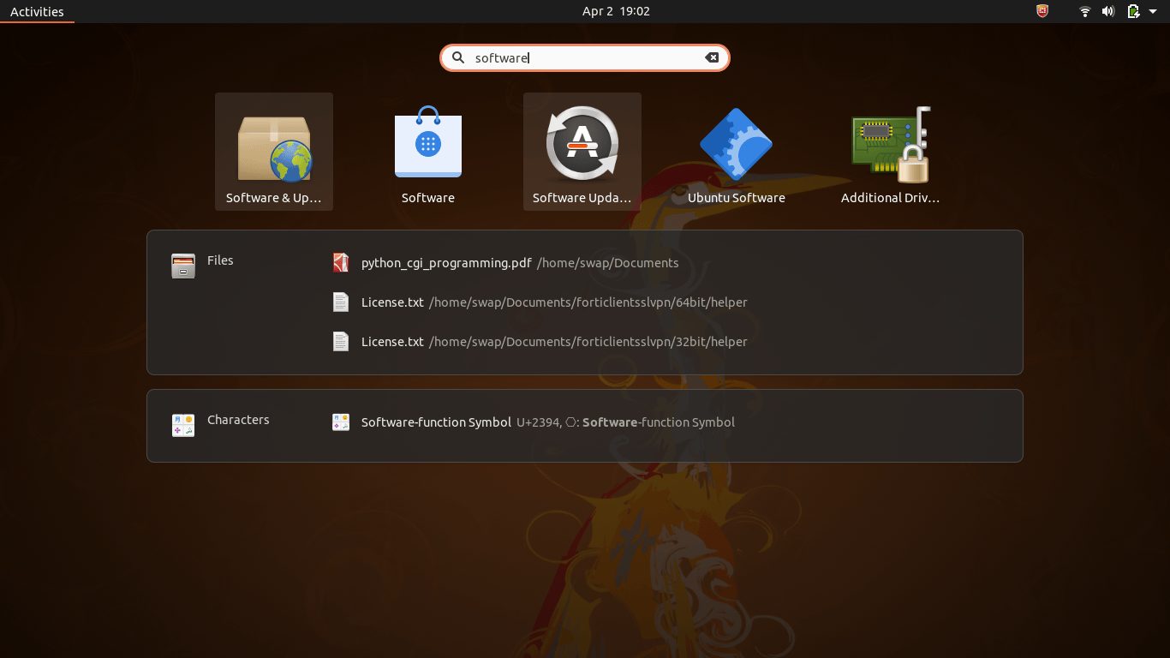The width and height of the screenshot is (1170, 658).
Task: Clear the search text with backspace icon
Action: (712, 57)
